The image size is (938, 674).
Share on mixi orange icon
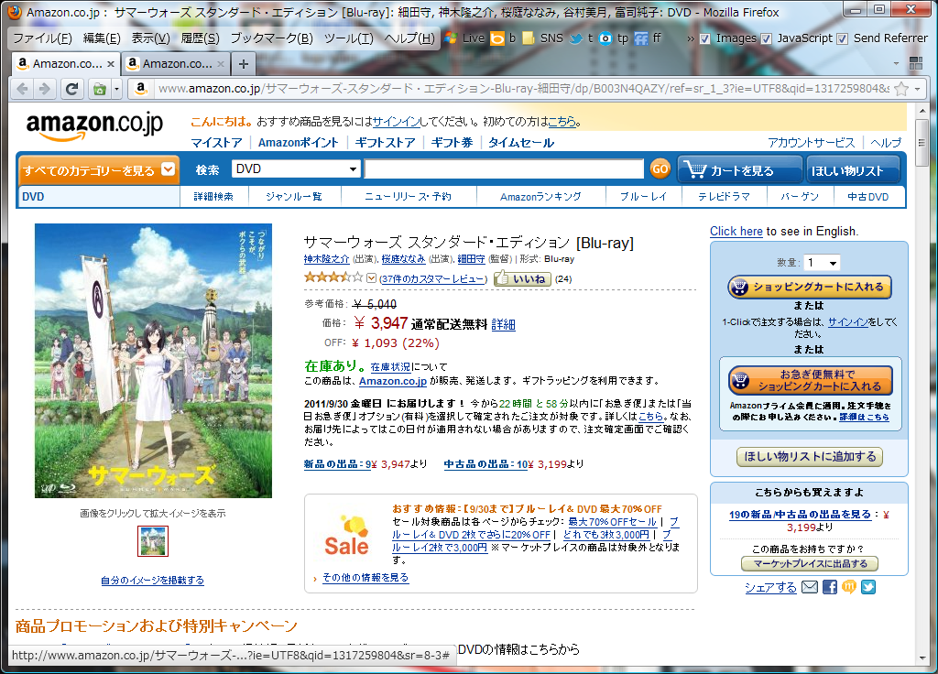pos(849,587)
